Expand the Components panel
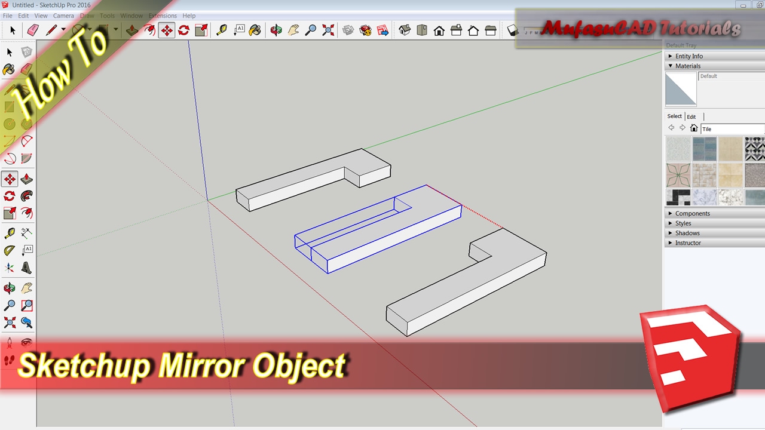The image size is (765, 430). click(715, 213)
